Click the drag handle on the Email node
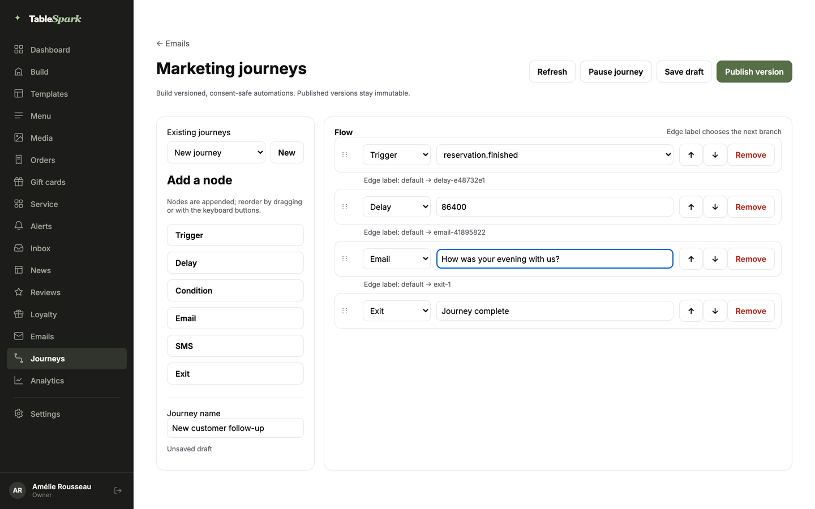Image resolution: width=815 pixels, height=509 pixels. 345,259
